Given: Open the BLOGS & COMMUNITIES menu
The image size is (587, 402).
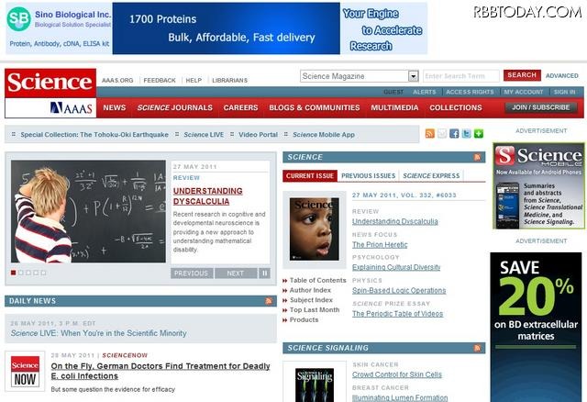Looking at the screenshot, I should coord(315,108).
